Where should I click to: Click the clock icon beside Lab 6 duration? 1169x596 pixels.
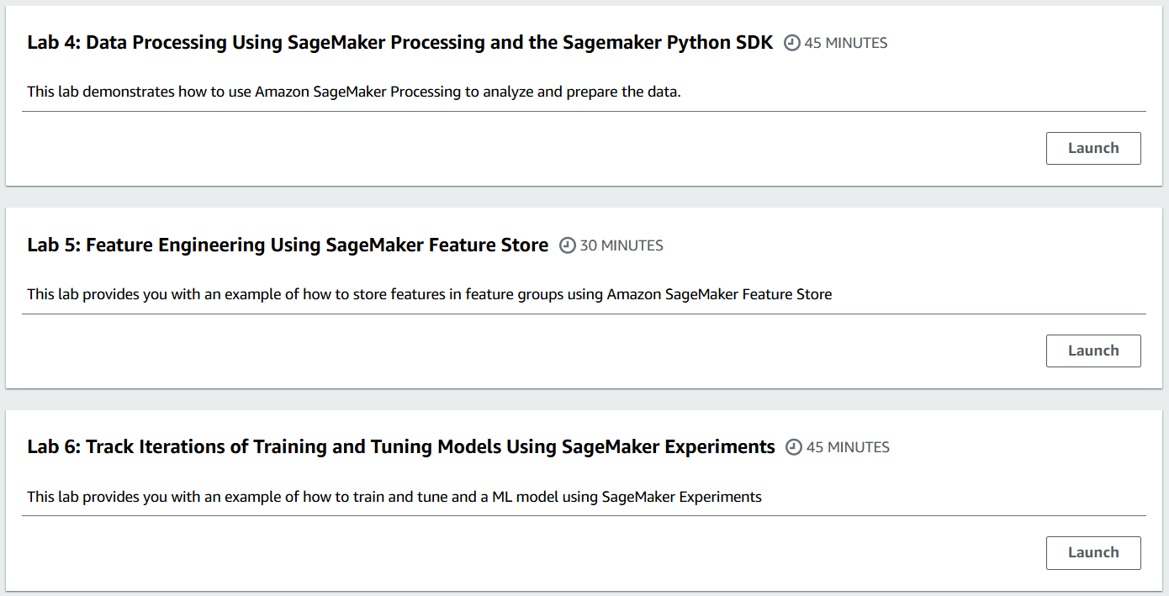pos(794,447)
